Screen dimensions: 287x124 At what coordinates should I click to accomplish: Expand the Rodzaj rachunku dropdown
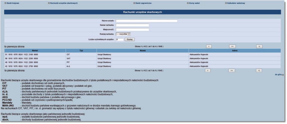[x=123, y=34]
